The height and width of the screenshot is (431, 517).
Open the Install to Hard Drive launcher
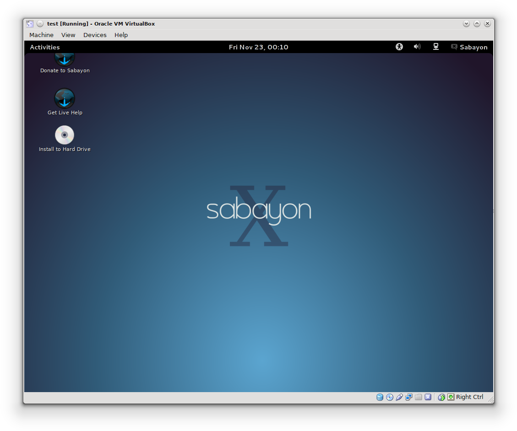[x=65, y=135]
